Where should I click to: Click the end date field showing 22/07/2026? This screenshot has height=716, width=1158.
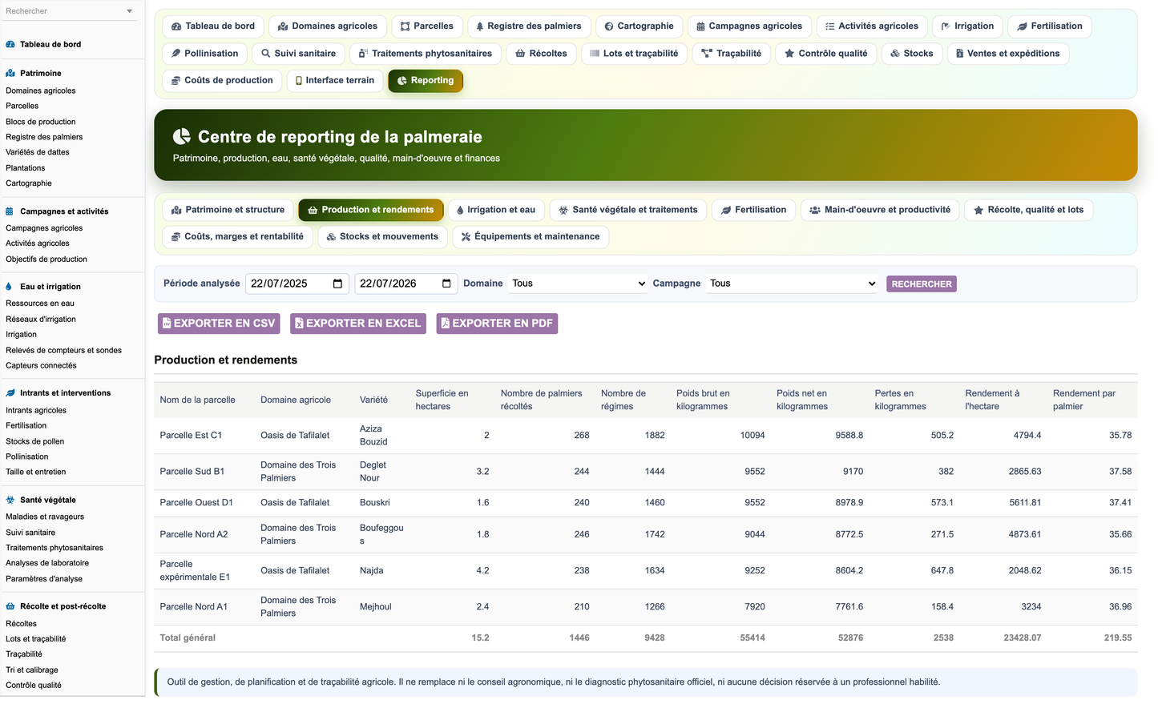click(x=406, y=284)
